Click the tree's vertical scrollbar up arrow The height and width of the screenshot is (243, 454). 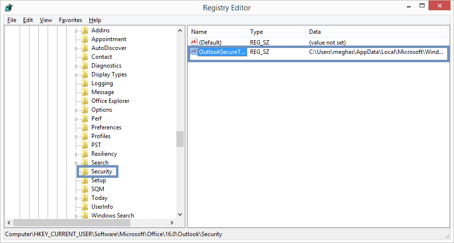tap(180, 30)
